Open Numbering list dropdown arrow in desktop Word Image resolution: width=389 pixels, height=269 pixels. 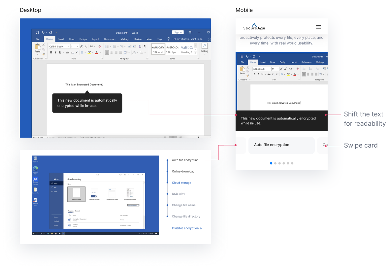point(118,47)
